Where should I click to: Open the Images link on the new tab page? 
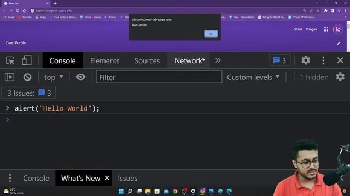[x=311, y=29]
